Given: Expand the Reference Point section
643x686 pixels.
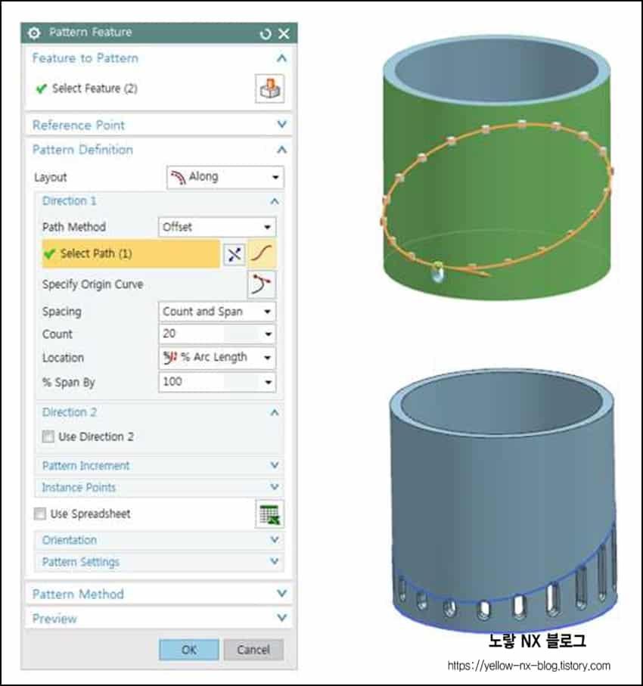Looking at the screenshot, I should pos(282,125).
